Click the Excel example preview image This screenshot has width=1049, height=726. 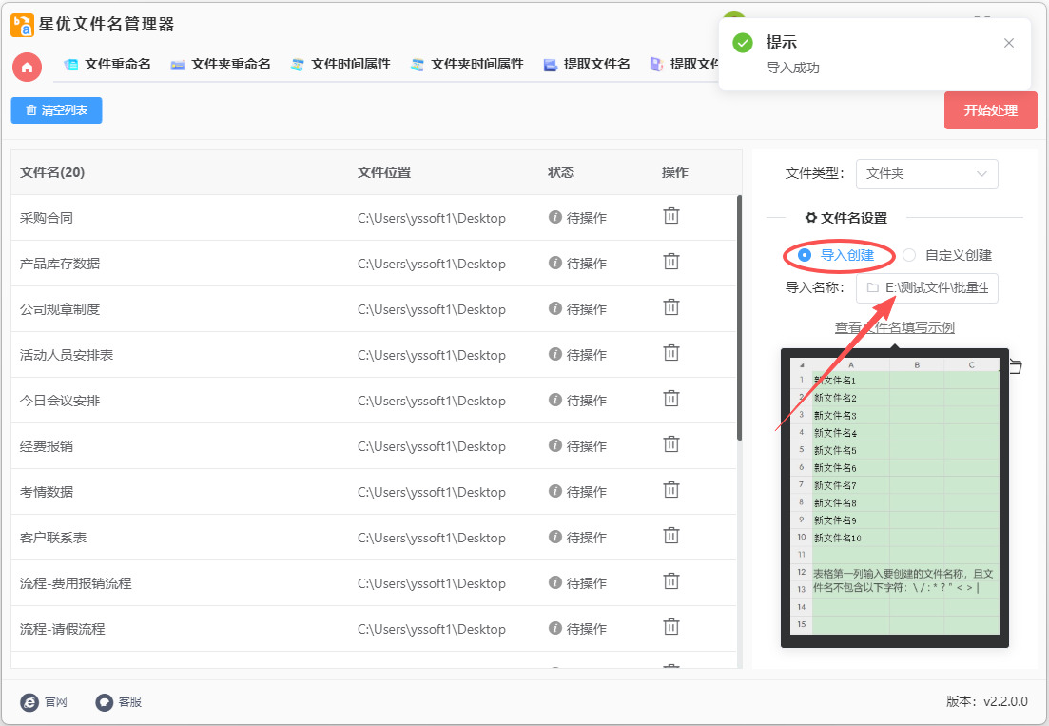(895, 498)
